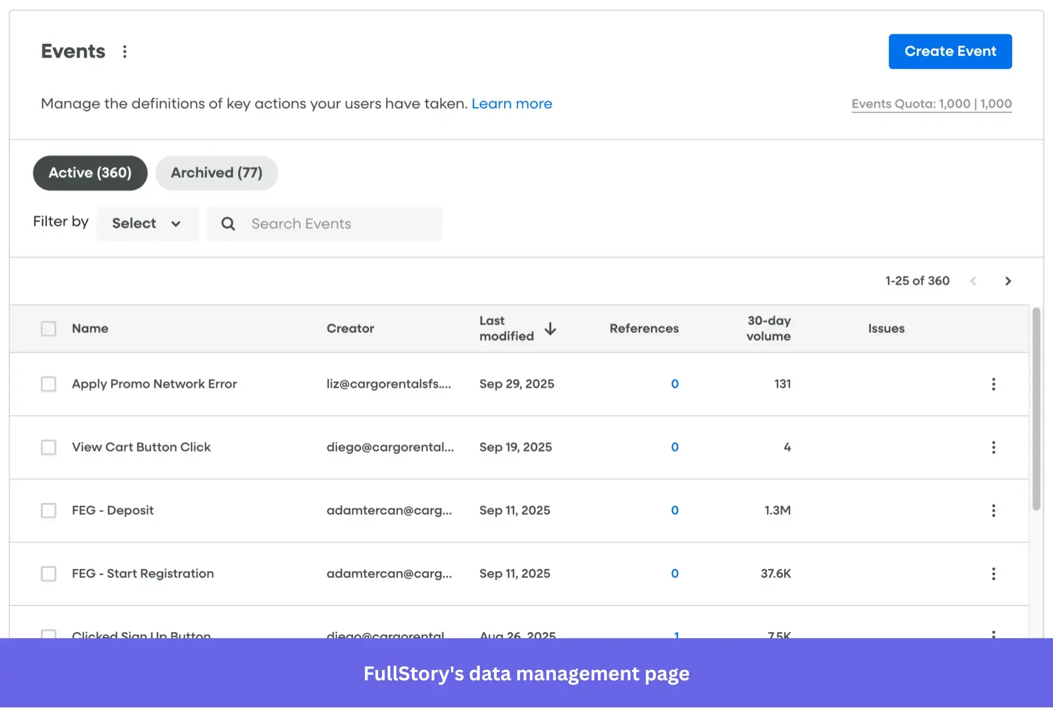Click the previous page chevron arrow
The width and height of the screenshot is (1053, 709).
click(973, 281)
